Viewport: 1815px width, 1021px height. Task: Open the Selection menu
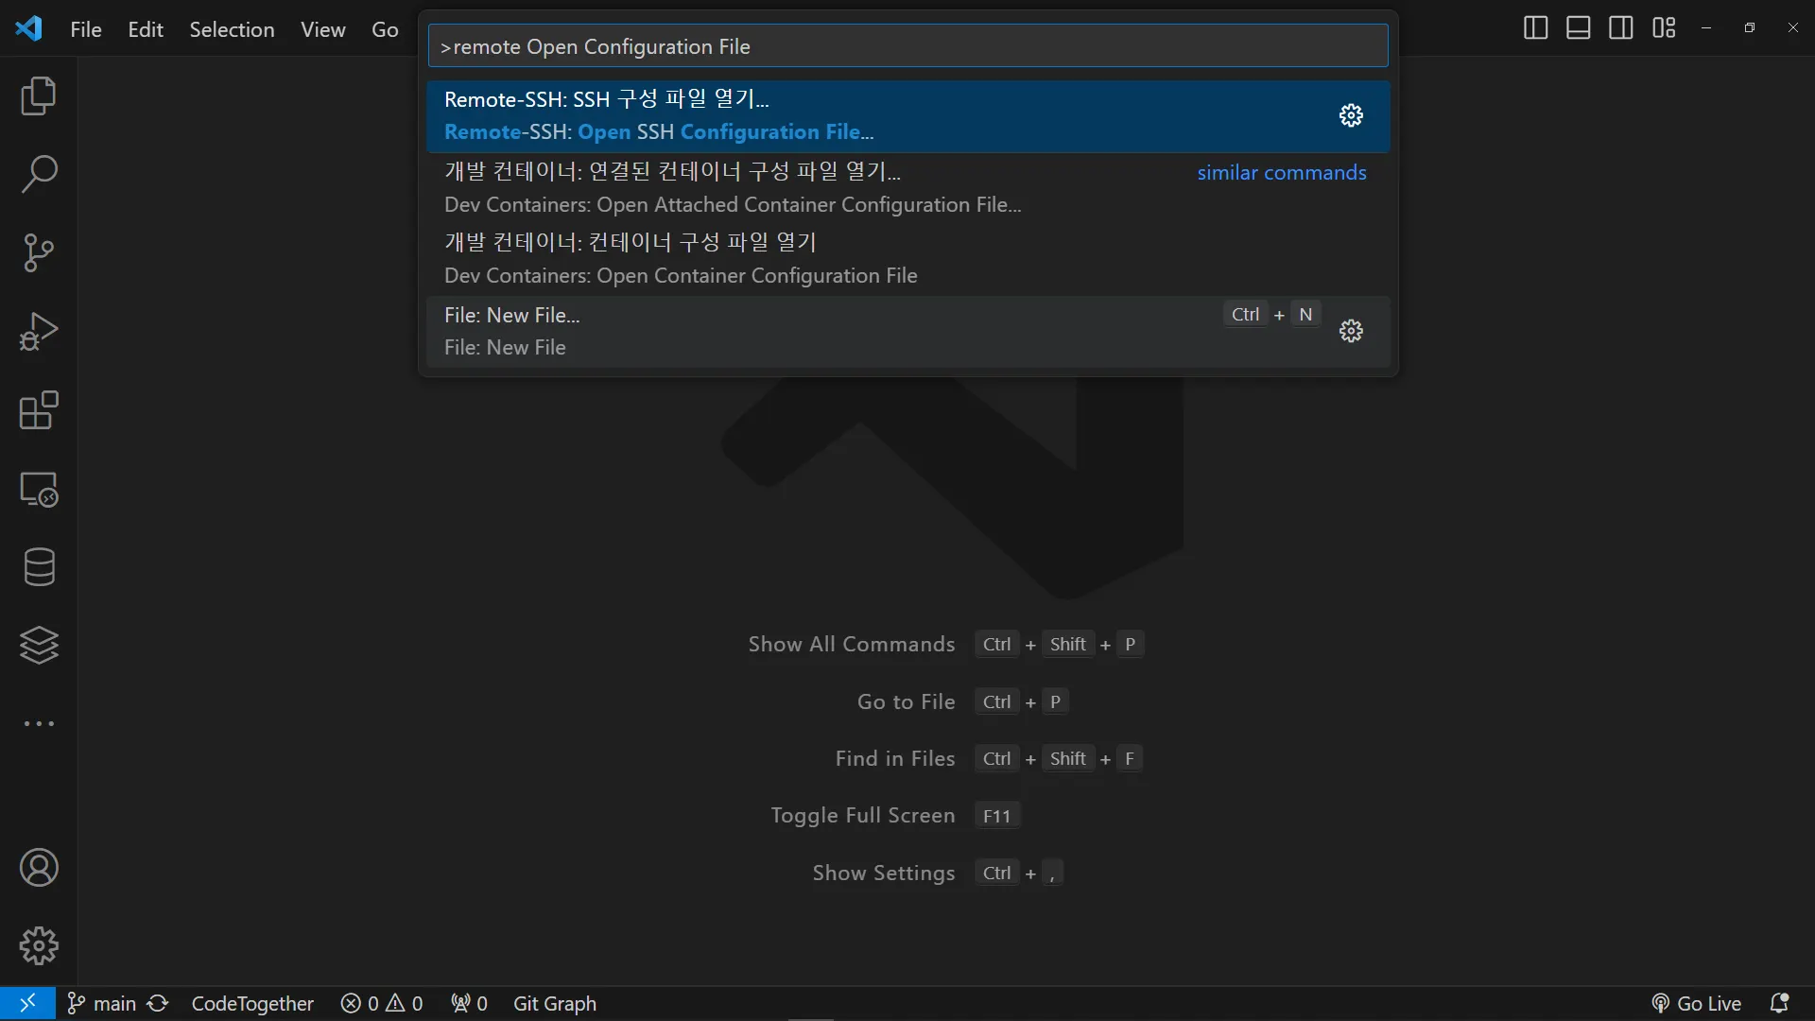(232, 29)
